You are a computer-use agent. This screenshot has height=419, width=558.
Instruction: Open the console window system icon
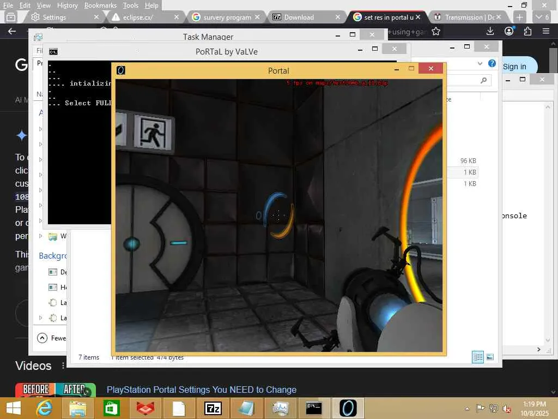[x=53, y=52]
